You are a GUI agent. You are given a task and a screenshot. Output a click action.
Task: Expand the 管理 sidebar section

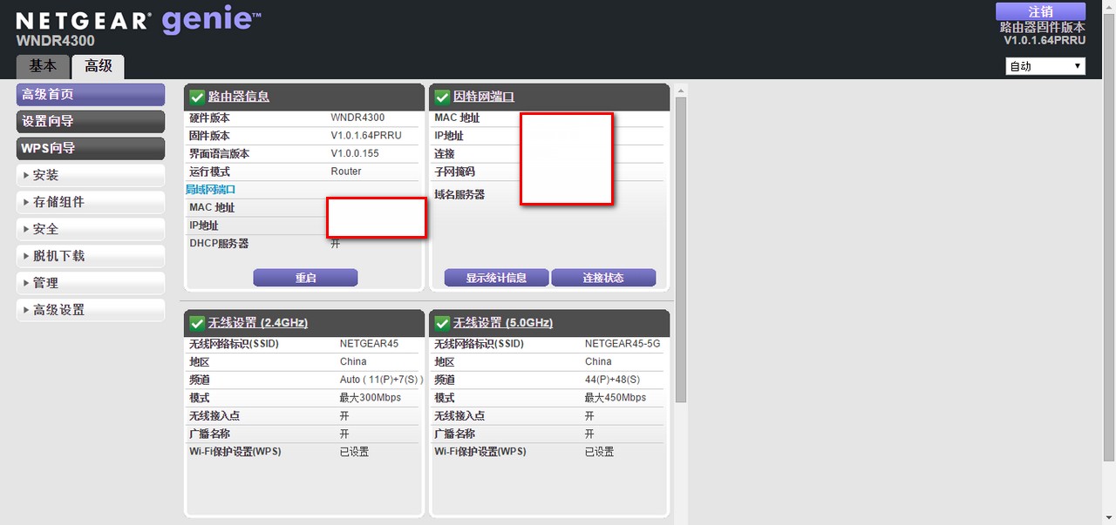[x=91, y=284]
